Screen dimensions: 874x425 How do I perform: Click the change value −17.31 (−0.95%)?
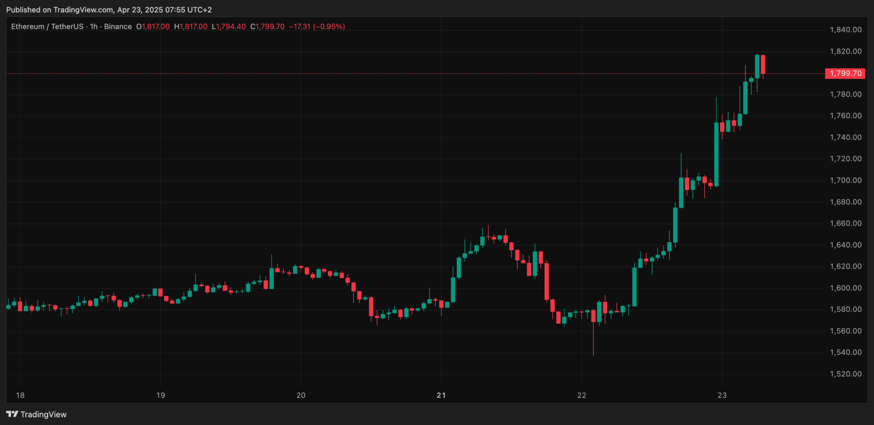[317, 26]
